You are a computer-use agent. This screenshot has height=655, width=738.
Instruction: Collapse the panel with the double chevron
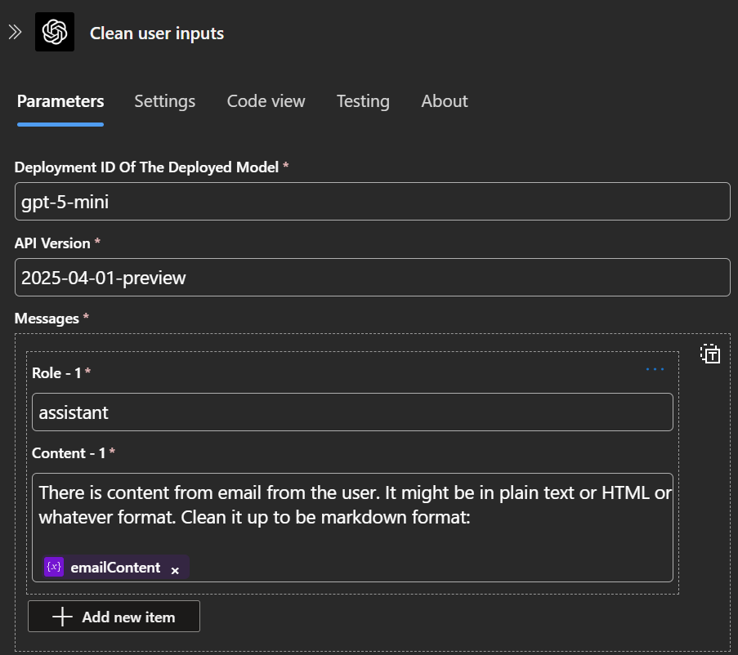15,33
